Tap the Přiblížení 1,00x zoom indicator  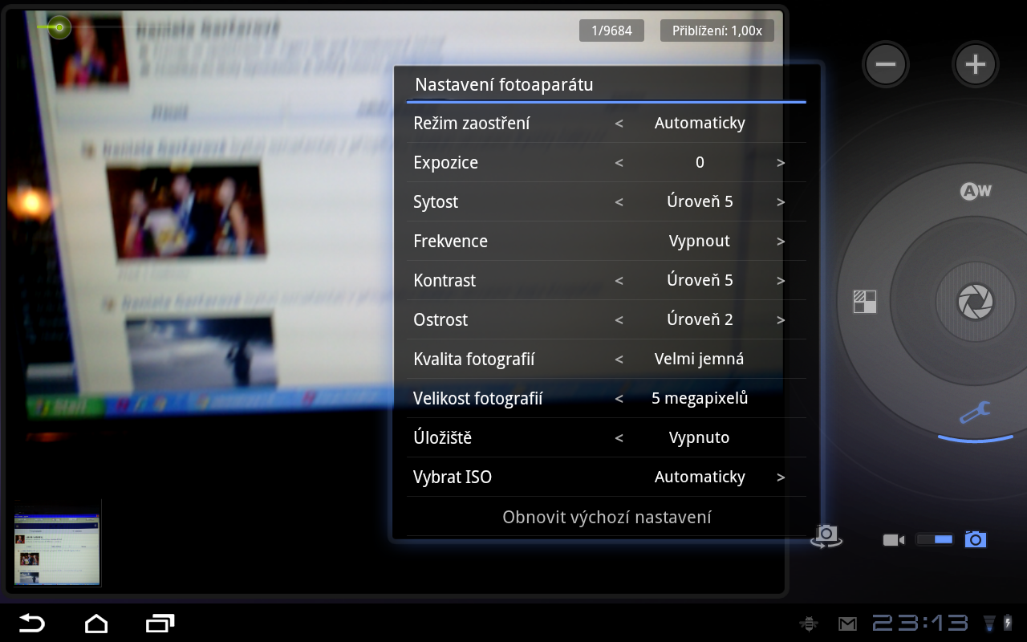tap(717, 31)
